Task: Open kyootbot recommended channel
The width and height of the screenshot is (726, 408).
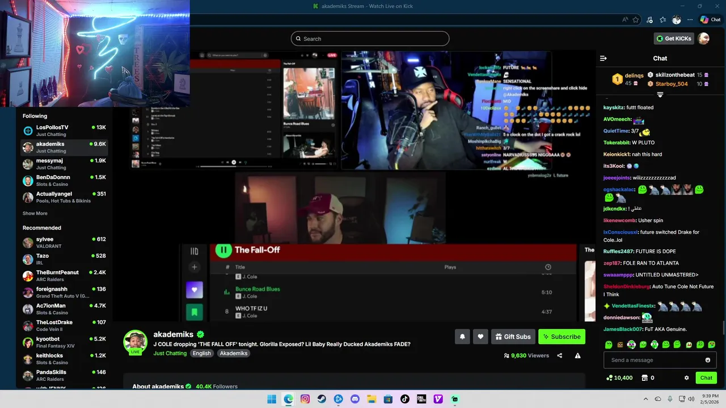Action: click(64, 342)
